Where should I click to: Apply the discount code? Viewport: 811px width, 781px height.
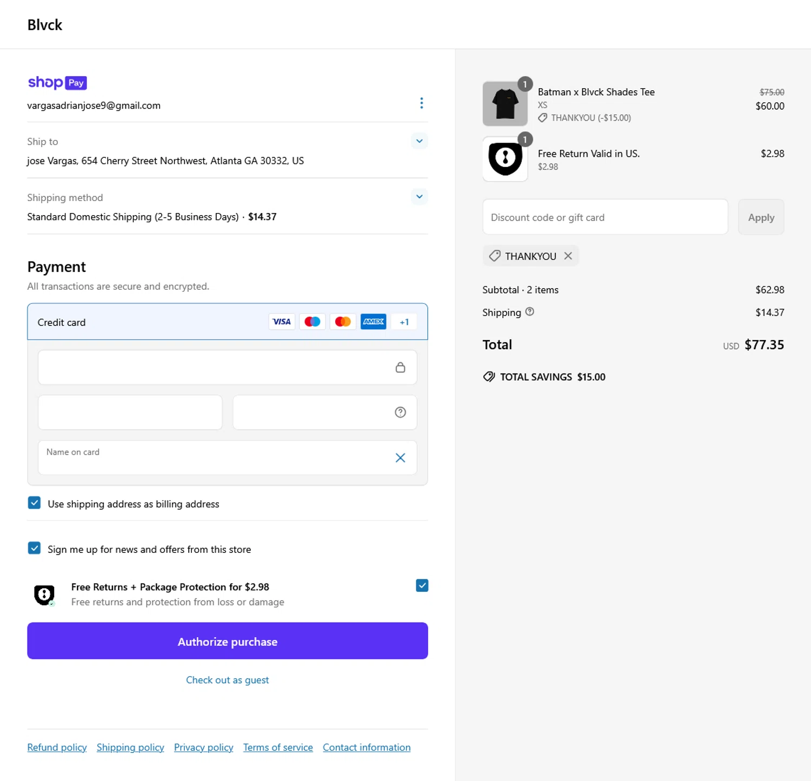pos(761,217)
